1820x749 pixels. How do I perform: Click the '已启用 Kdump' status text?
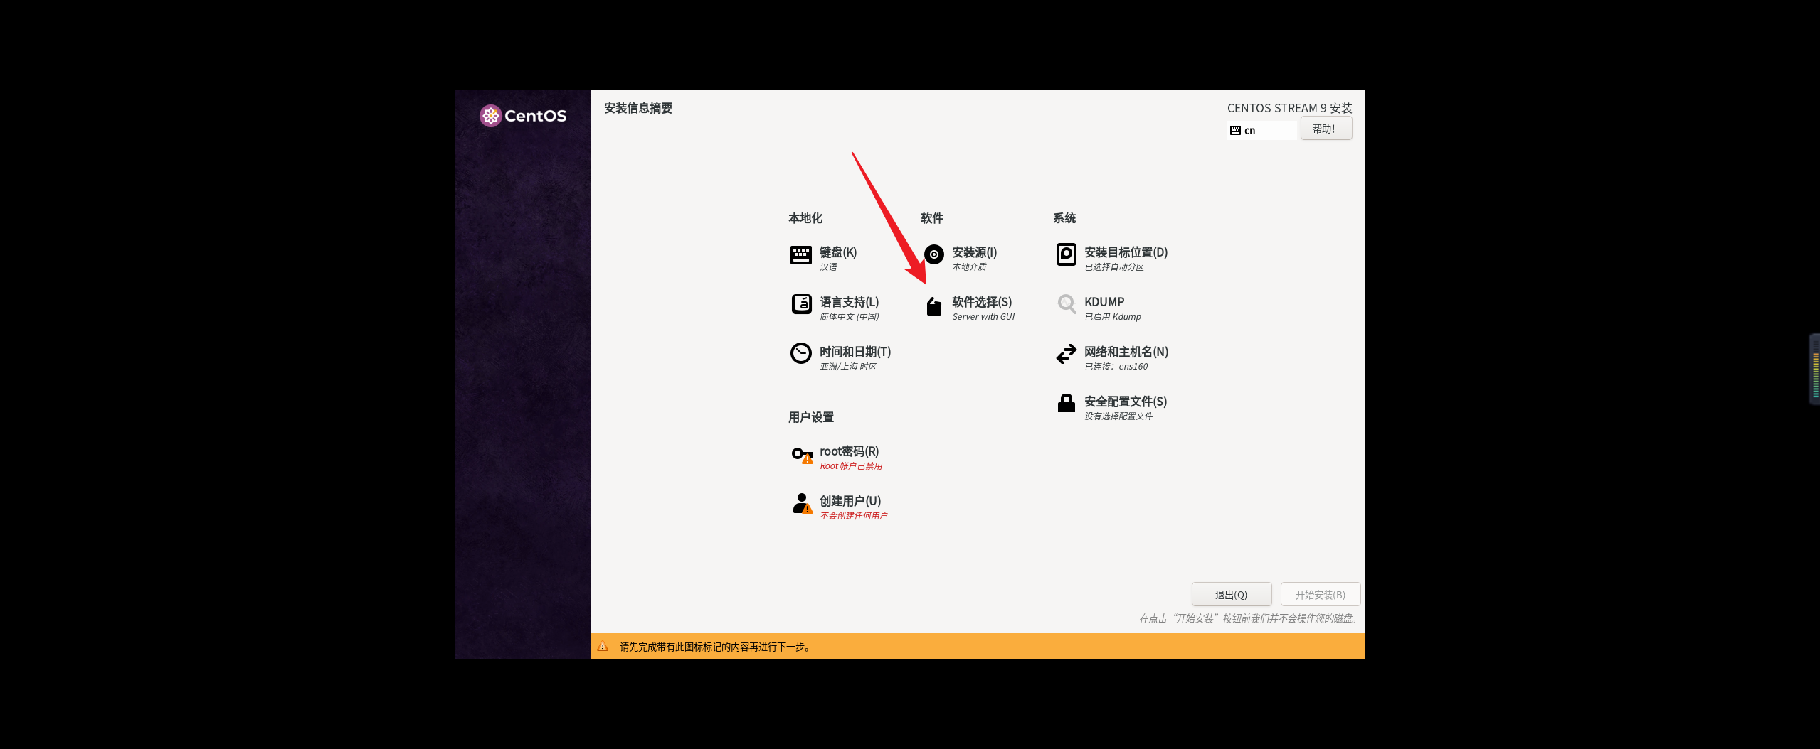1113,317
